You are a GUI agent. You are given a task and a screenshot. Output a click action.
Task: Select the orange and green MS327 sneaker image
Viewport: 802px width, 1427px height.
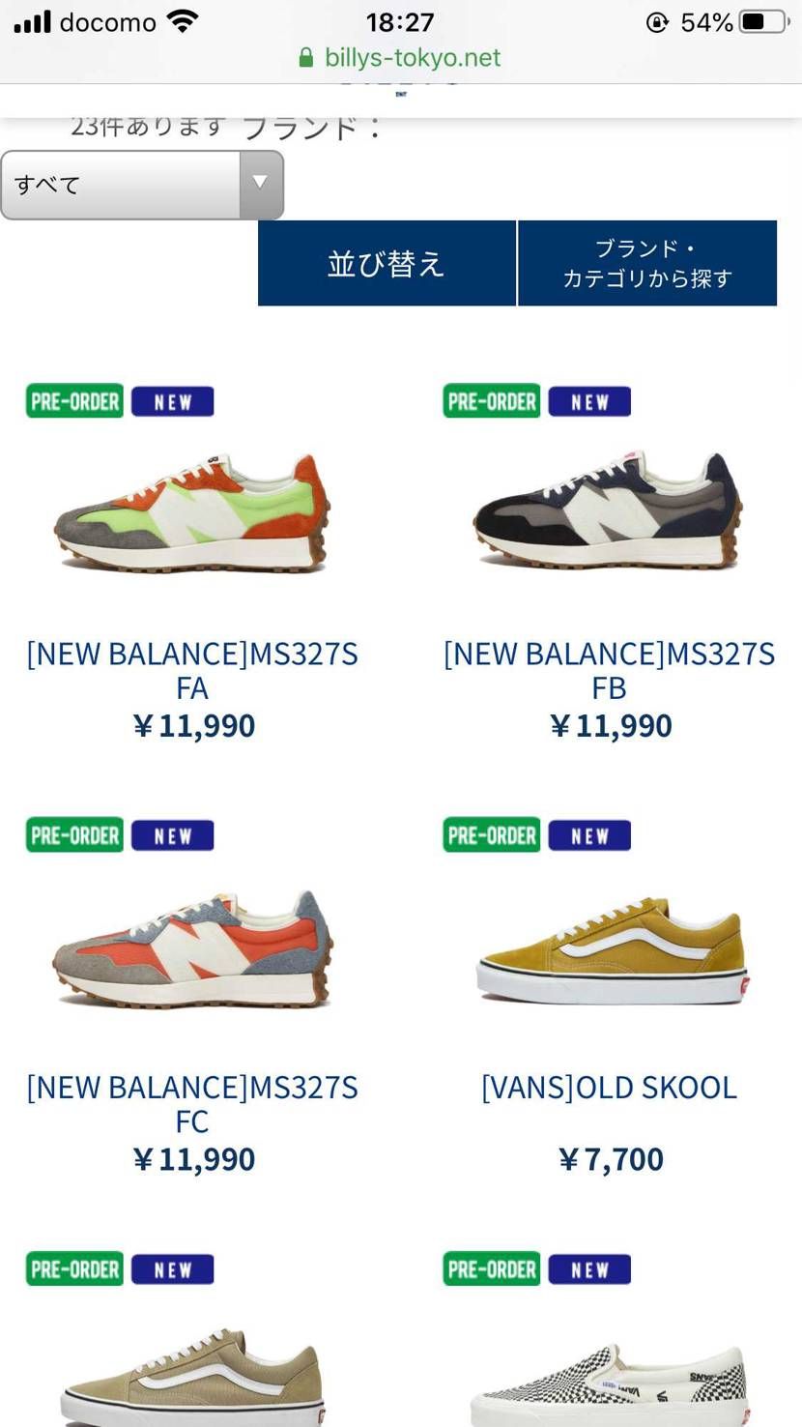point(192,512)
